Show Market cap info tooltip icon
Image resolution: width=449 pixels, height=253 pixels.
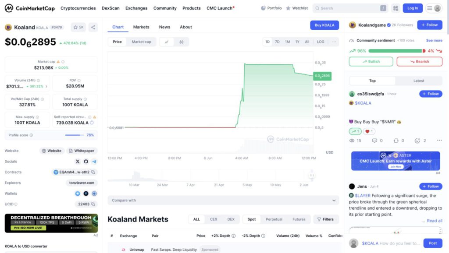tap(63, 62)
